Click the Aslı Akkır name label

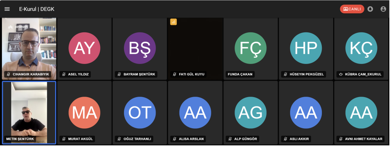(297, 139)
